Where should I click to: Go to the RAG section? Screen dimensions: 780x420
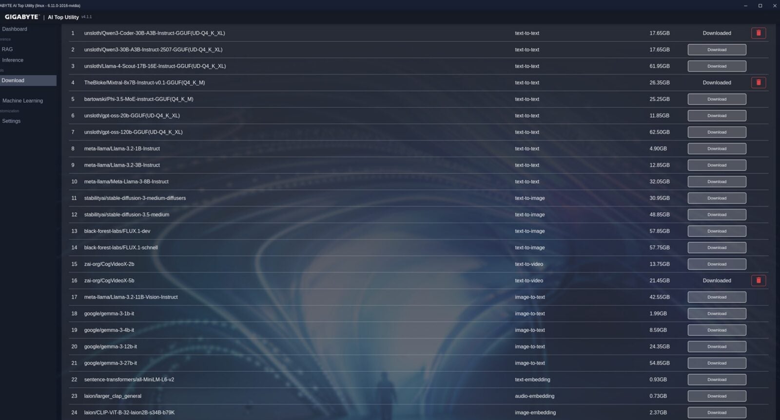(x=7, y=49)
